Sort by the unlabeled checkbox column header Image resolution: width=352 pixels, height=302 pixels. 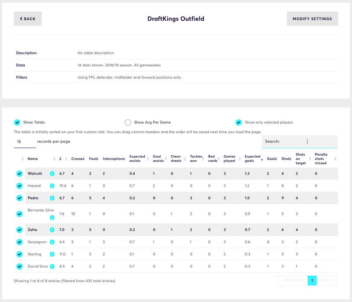(x=20, y=159)
